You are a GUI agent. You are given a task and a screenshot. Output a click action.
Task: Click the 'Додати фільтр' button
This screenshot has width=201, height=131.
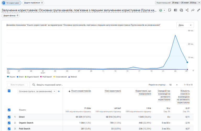point(10,15)
